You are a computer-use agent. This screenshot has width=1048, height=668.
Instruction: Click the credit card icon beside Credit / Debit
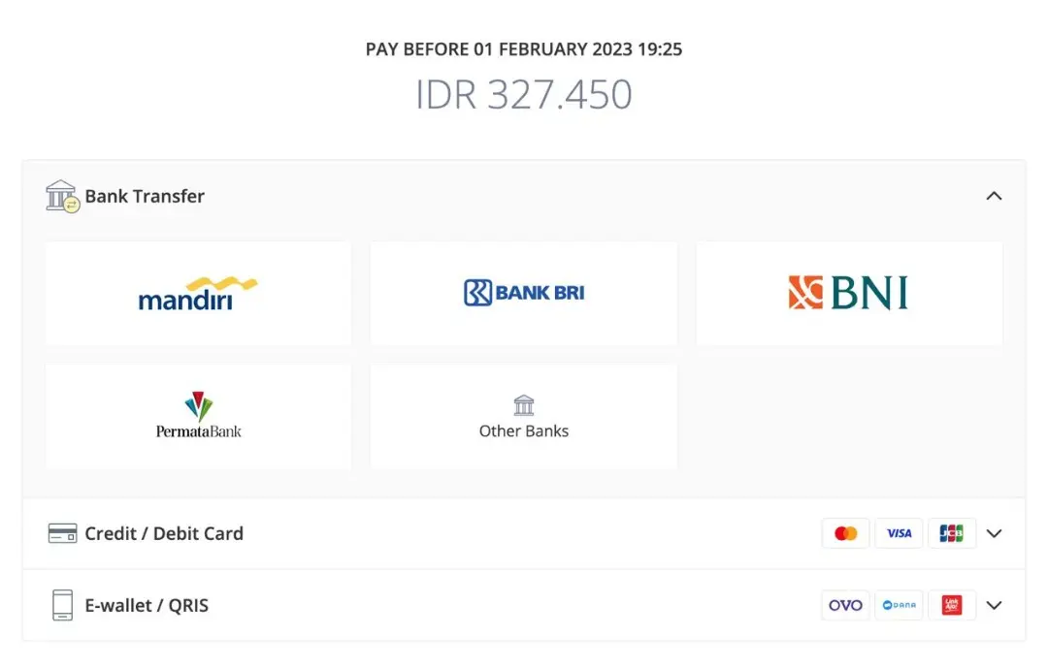(62, 533)
